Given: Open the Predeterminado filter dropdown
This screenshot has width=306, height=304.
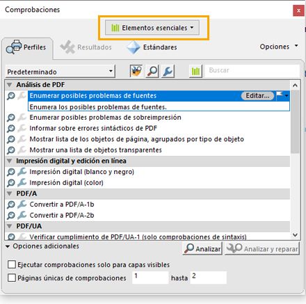Looking at the screenshot, I should click(60, 72).
